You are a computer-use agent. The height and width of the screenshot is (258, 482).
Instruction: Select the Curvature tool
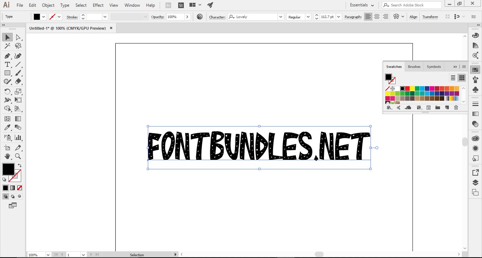click(x=18, y=56)
